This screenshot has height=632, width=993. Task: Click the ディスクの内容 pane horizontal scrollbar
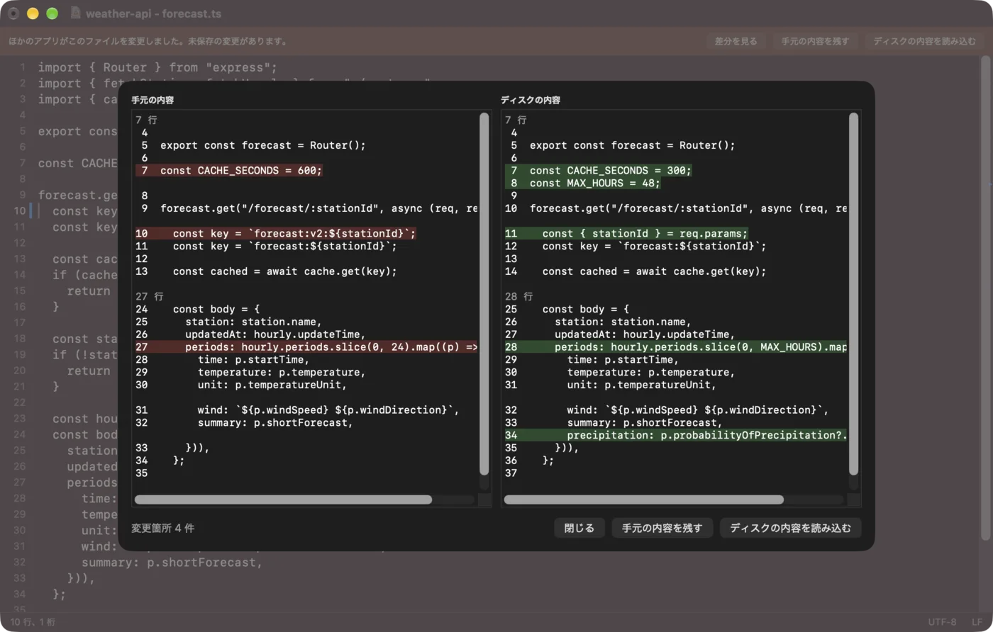point(643,500)
